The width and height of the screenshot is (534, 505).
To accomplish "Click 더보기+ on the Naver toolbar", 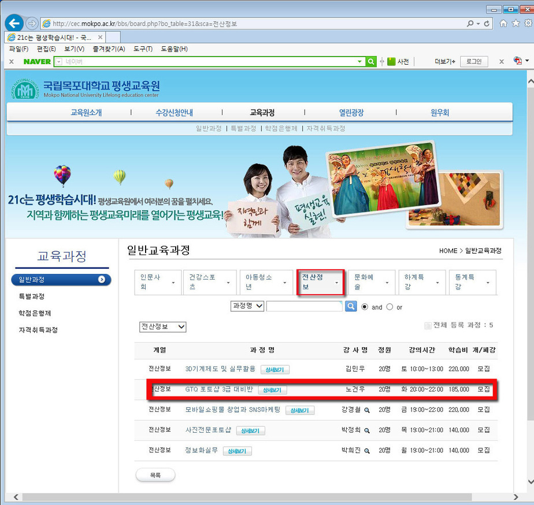I will (x=445, y=62).
